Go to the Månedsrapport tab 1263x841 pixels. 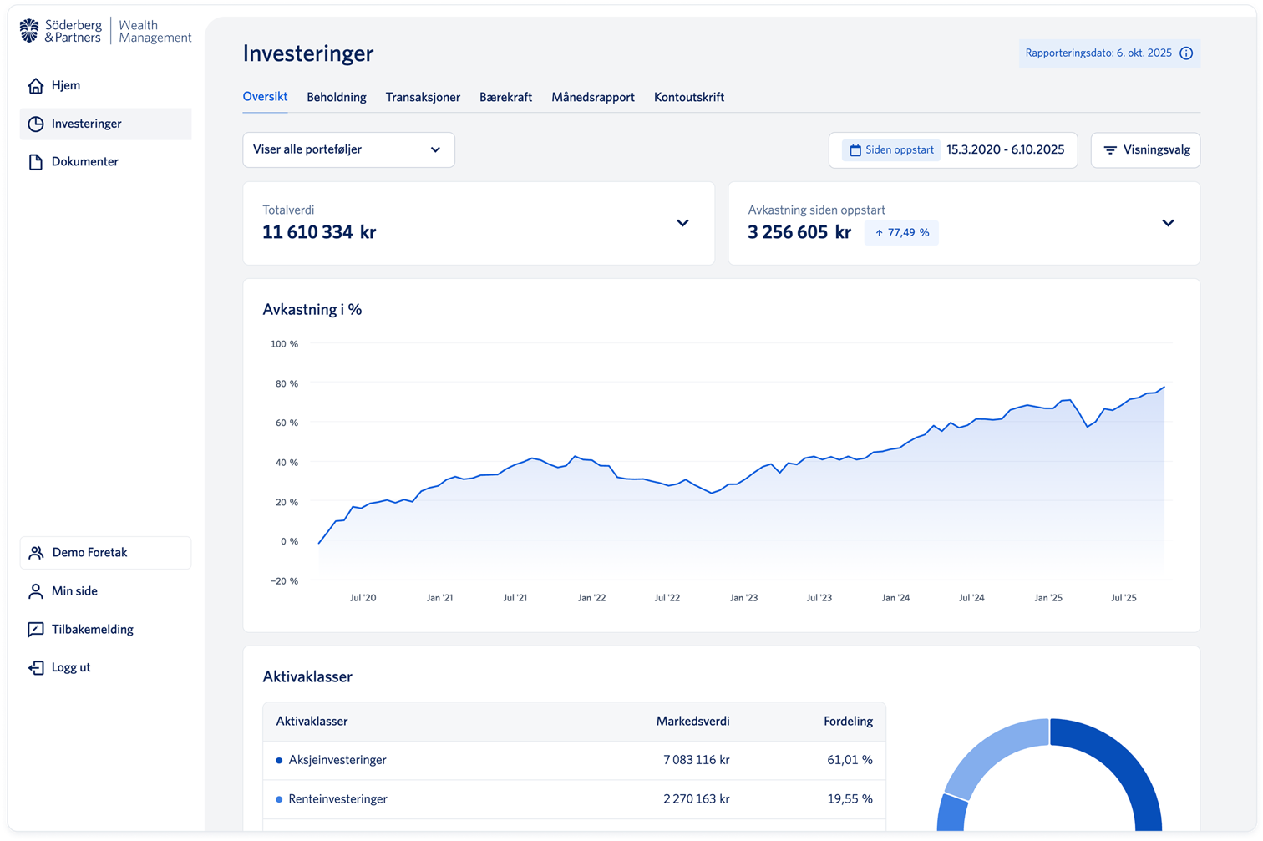[x=593, y=98]
